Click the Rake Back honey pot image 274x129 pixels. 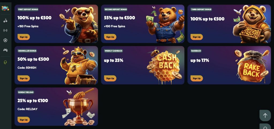click(x=252, y=66)
